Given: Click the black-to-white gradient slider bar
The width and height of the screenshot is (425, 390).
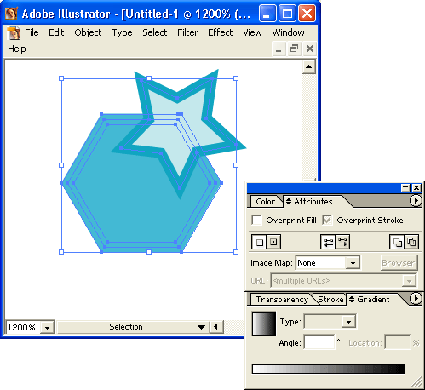Looking at the screenshot, I should click(328, 369).
